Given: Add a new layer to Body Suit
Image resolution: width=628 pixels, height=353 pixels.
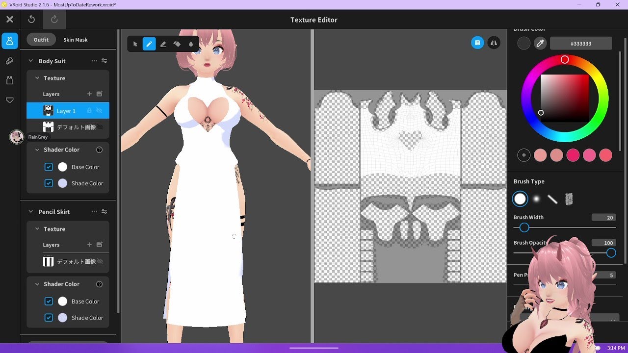Looking at the screenshot, I should [89, 94].
